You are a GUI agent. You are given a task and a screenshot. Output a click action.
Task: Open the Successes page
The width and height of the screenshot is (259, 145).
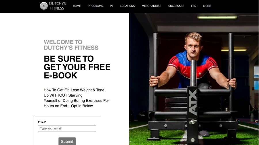click(176, 6)
